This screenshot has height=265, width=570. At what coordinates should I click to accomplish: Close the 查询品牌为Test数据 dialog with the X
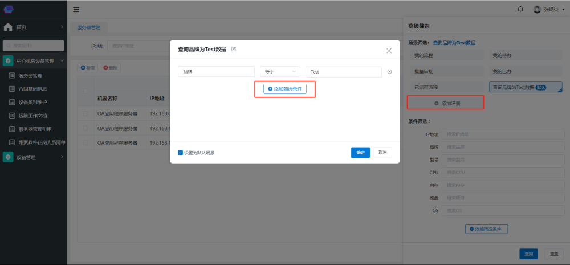click(x=389, y=51)
